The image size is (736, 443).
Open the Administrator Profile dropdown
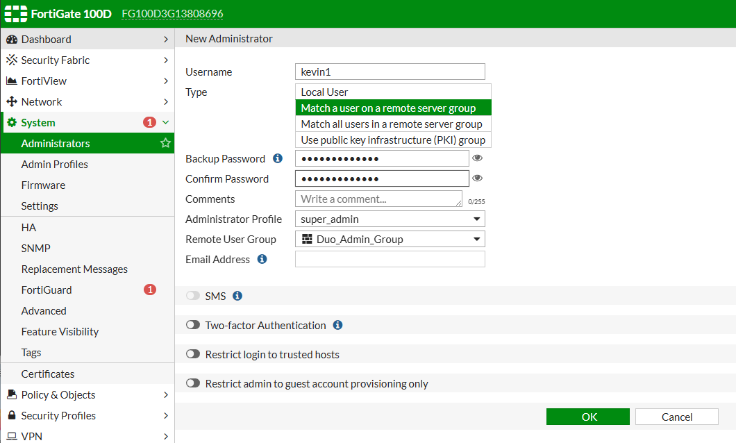(x=390, y=219)
